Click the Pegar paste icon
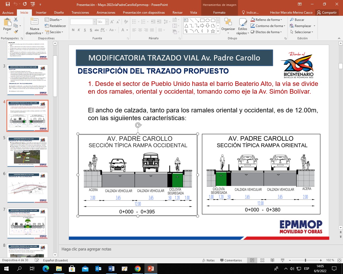The width and height of the screenshot is (343, 274). (x=7, y=22)
